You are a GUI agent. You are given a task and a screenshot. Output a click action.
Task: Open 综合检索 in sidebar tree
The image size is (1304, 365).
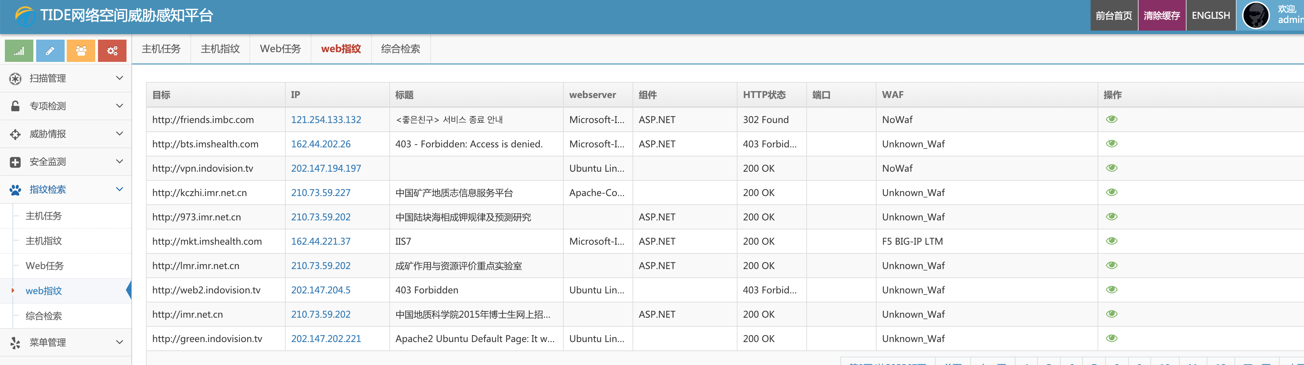[x=43, y=316]
